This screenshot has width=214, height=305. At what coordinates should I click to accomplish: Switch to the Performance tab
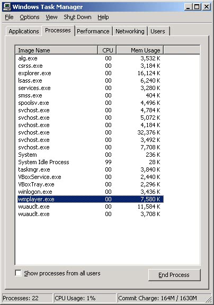[93, 31]
